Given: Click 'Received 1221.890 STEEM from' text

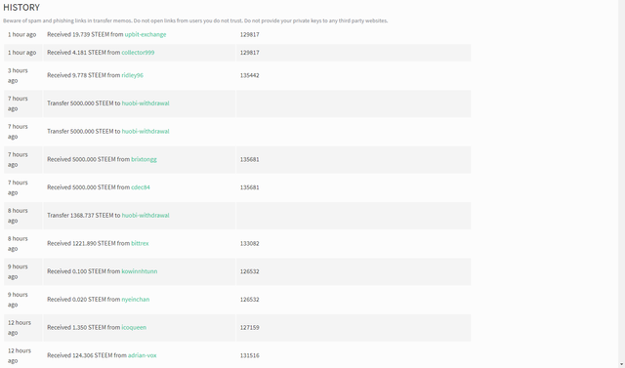Looking at the screenshot, I should (89, 243).
